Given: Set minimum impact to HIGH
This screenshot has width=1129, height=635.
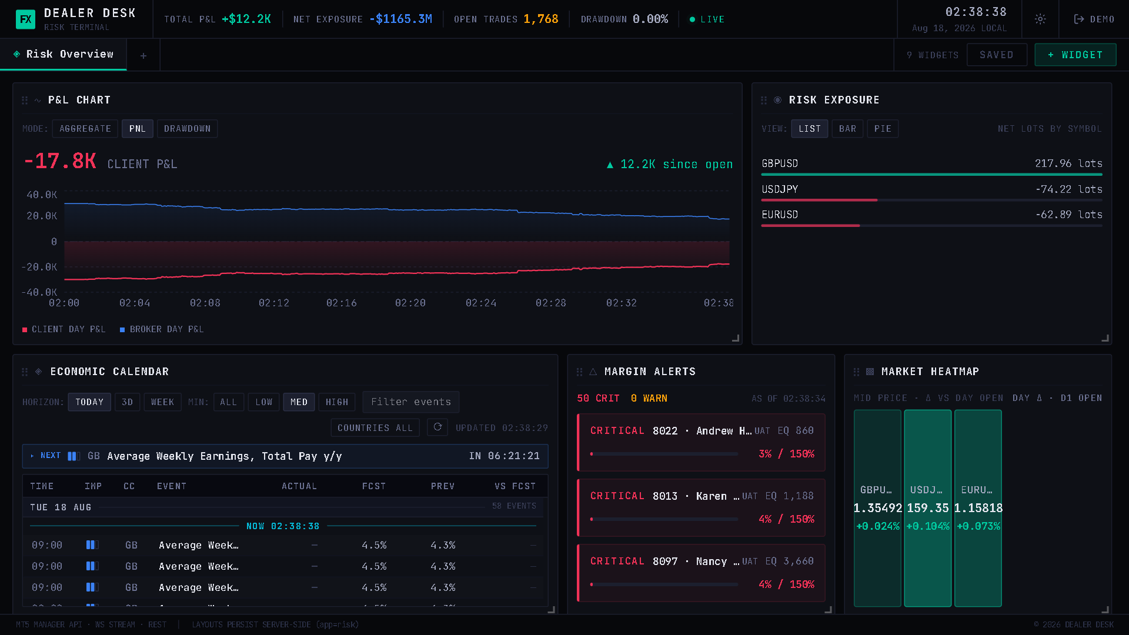Looking at the screenshot, I should pyautogui.click(x=337, y=402).
